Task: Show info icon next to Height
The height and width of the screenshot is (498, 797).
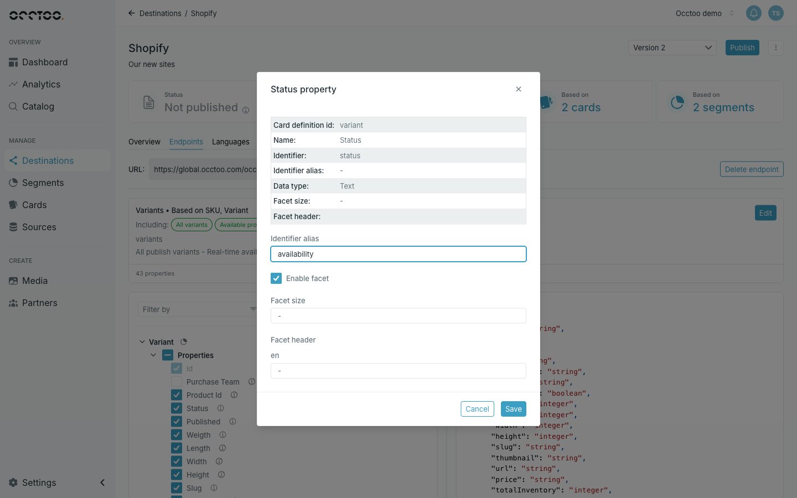Action: pyautogui.click(x=221, y=475)
